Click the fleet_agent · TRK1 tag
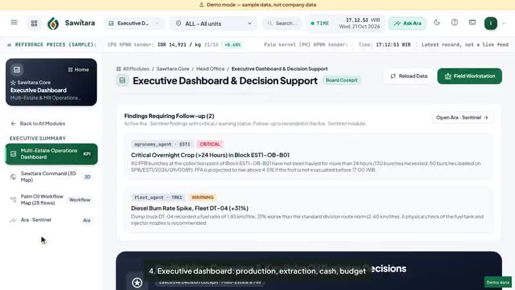This screenshot has width=515, height=290. pyautogui.click(x=158, y=197)
